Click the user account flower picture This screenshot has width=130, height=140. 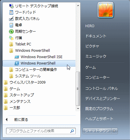pos(106,10)
